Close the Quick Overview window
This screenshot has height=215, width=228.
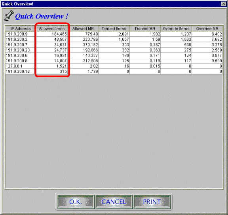[x=223, y=4]
